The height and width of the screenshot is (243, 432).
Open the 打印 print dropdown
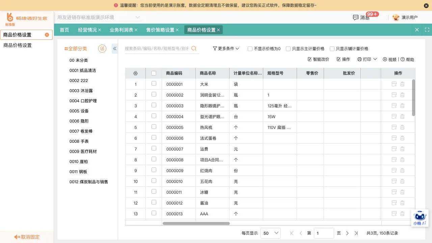pyautogui.click(x=367, y=59)
